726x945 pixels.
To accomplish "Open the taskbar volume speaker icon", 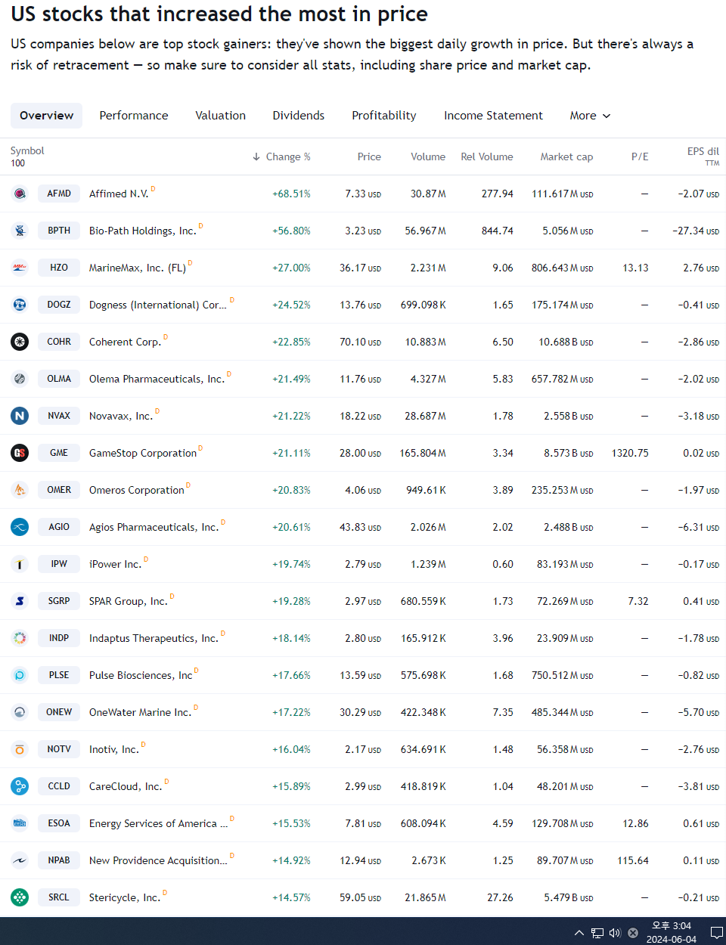I will (x=615, y=933).
